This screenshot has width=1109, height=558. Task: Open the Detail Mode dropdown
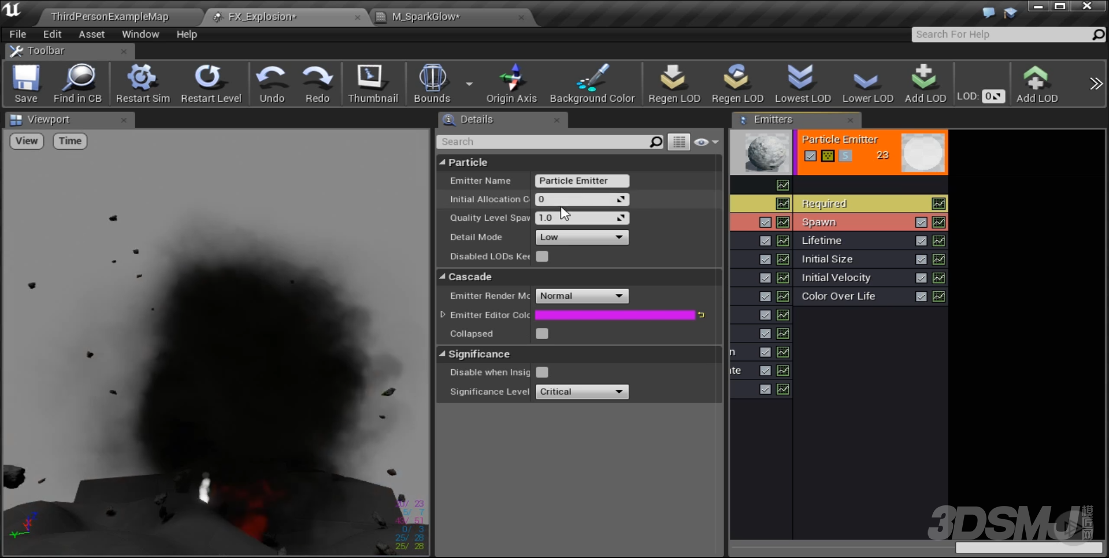(x=582, y=237)
